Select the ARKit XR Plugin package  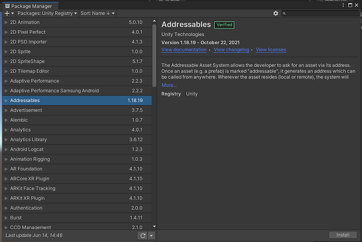tap(77, 198)
